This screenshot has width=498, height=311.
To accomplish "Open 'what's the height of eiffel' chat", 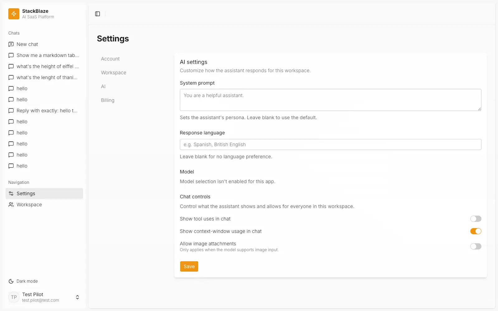I will pyautogui.click(x=44, y=66).
